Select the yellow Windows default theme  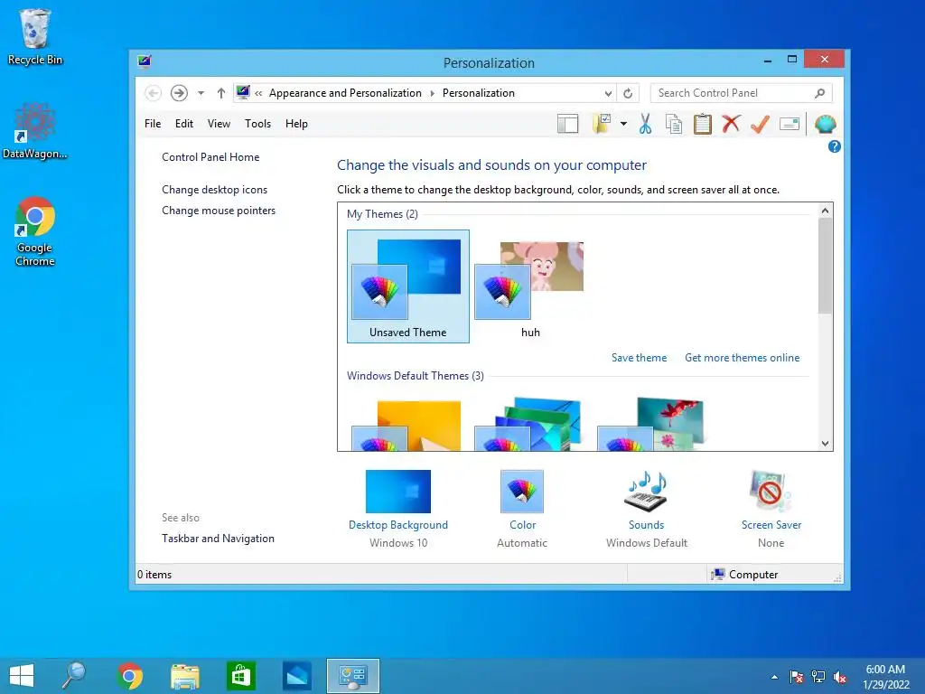point(407,425)
